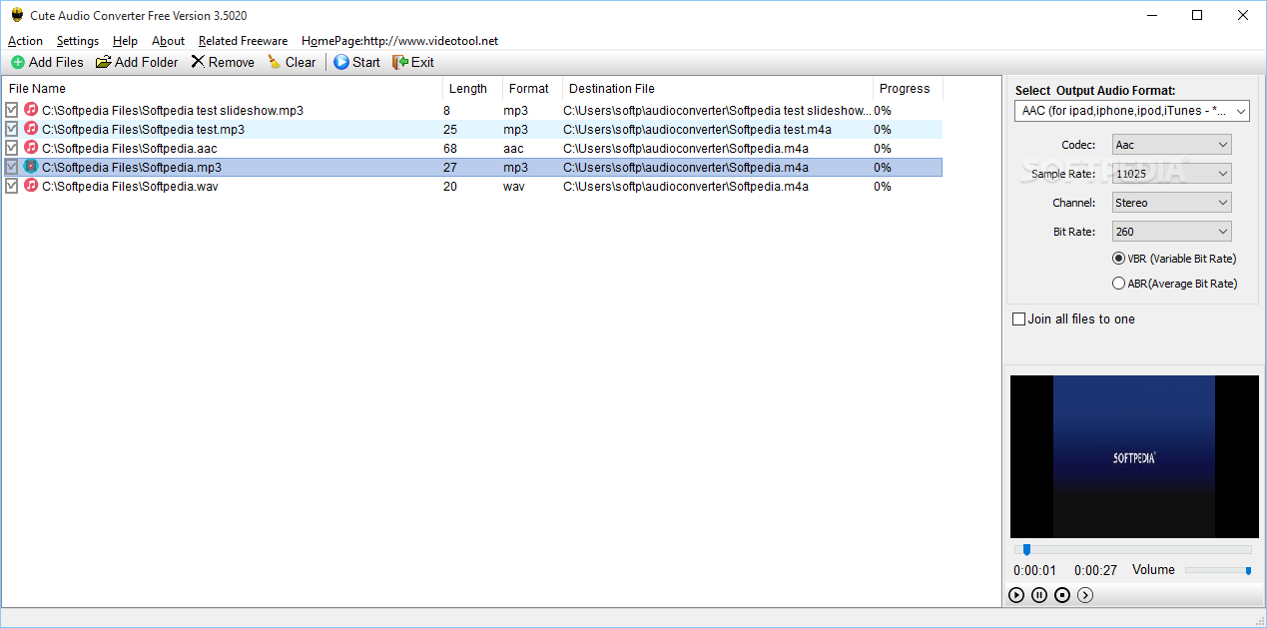Play the preview with the play button
The height and width of the screenshot is (628, 1267).
[x=1016, y=595]
